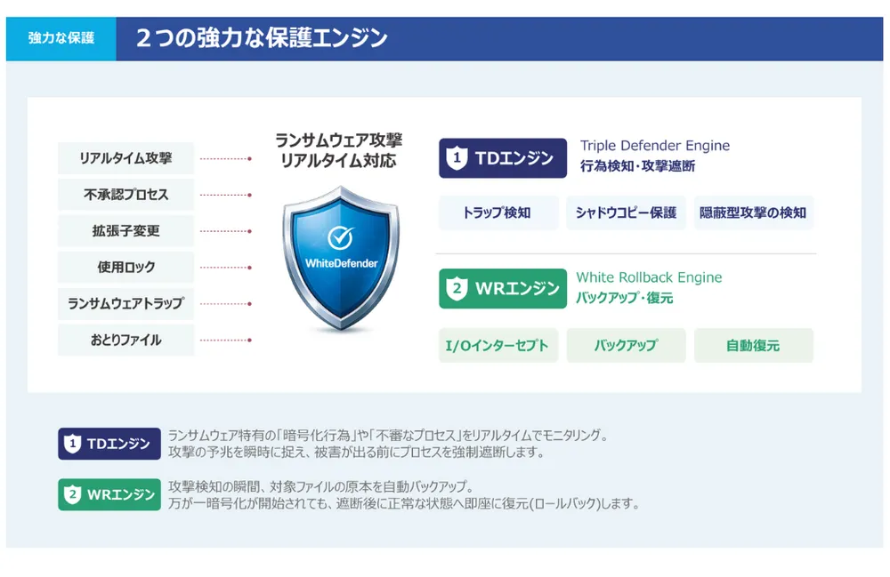The image size is (890, 577).
Task: Click the ランサムウェア攻撃 リアルタイム対応 title
Action: 339,150
